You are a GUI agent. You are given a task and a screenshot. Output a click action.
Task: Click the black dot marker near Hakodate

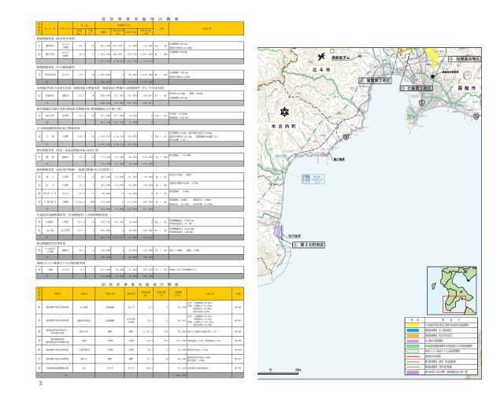pyautogui.click(x=432, y=76)
